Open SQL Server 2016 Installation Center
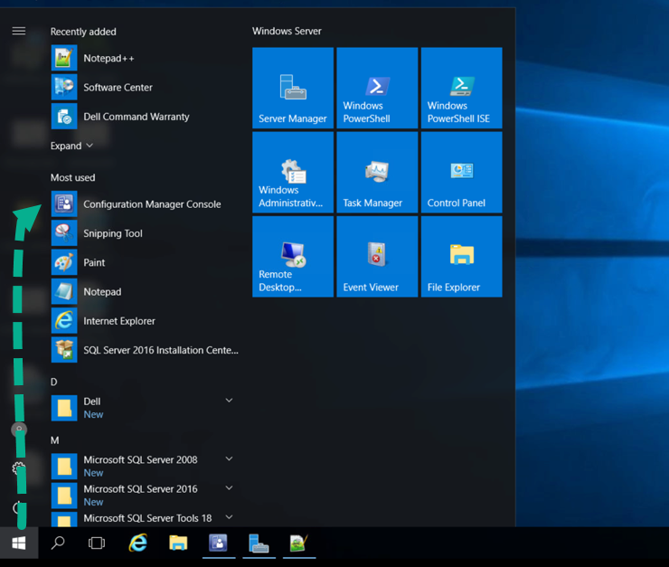 (x=145, y=350)
